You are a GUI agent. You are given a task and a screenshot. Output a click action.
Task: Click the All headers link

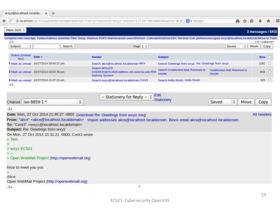[x=262, y=115]
